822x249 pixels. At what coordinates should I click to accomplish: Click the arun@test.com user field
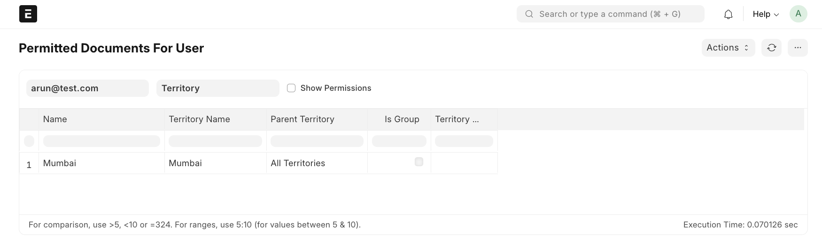87,88
